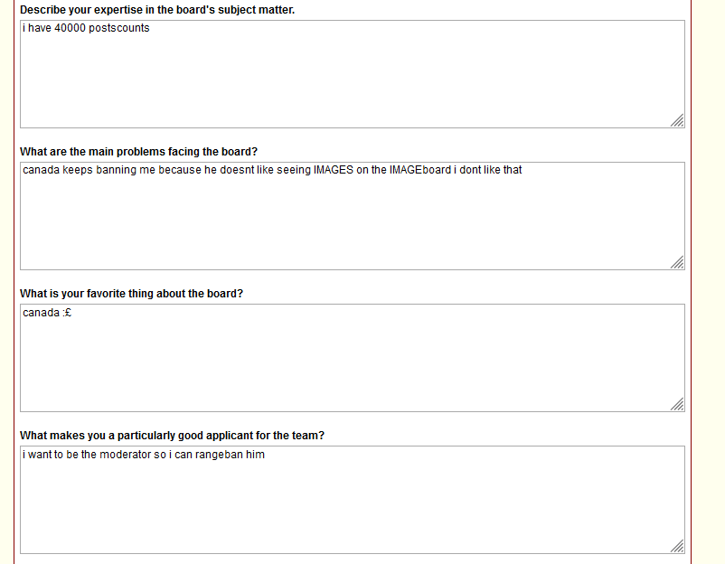Click the good applicant textarea about rangeban
The width and height of the screenshot is (725, 564).
point(353,500)
